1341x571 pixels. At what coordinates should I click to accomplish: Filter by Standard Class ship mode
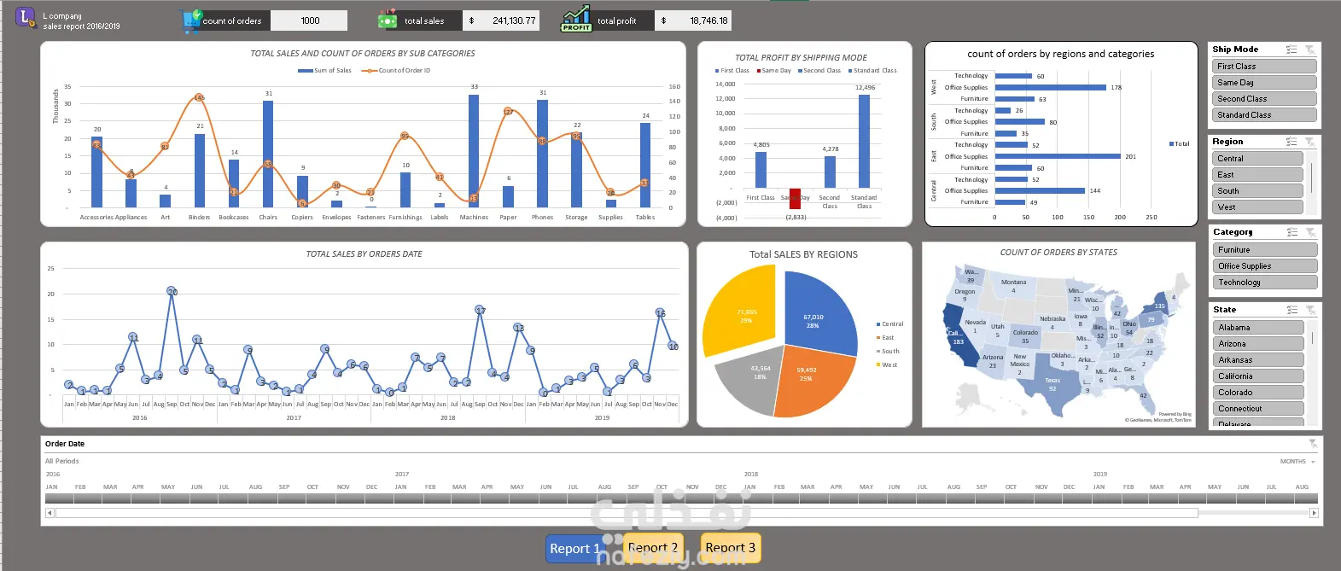click(1264, 115)
